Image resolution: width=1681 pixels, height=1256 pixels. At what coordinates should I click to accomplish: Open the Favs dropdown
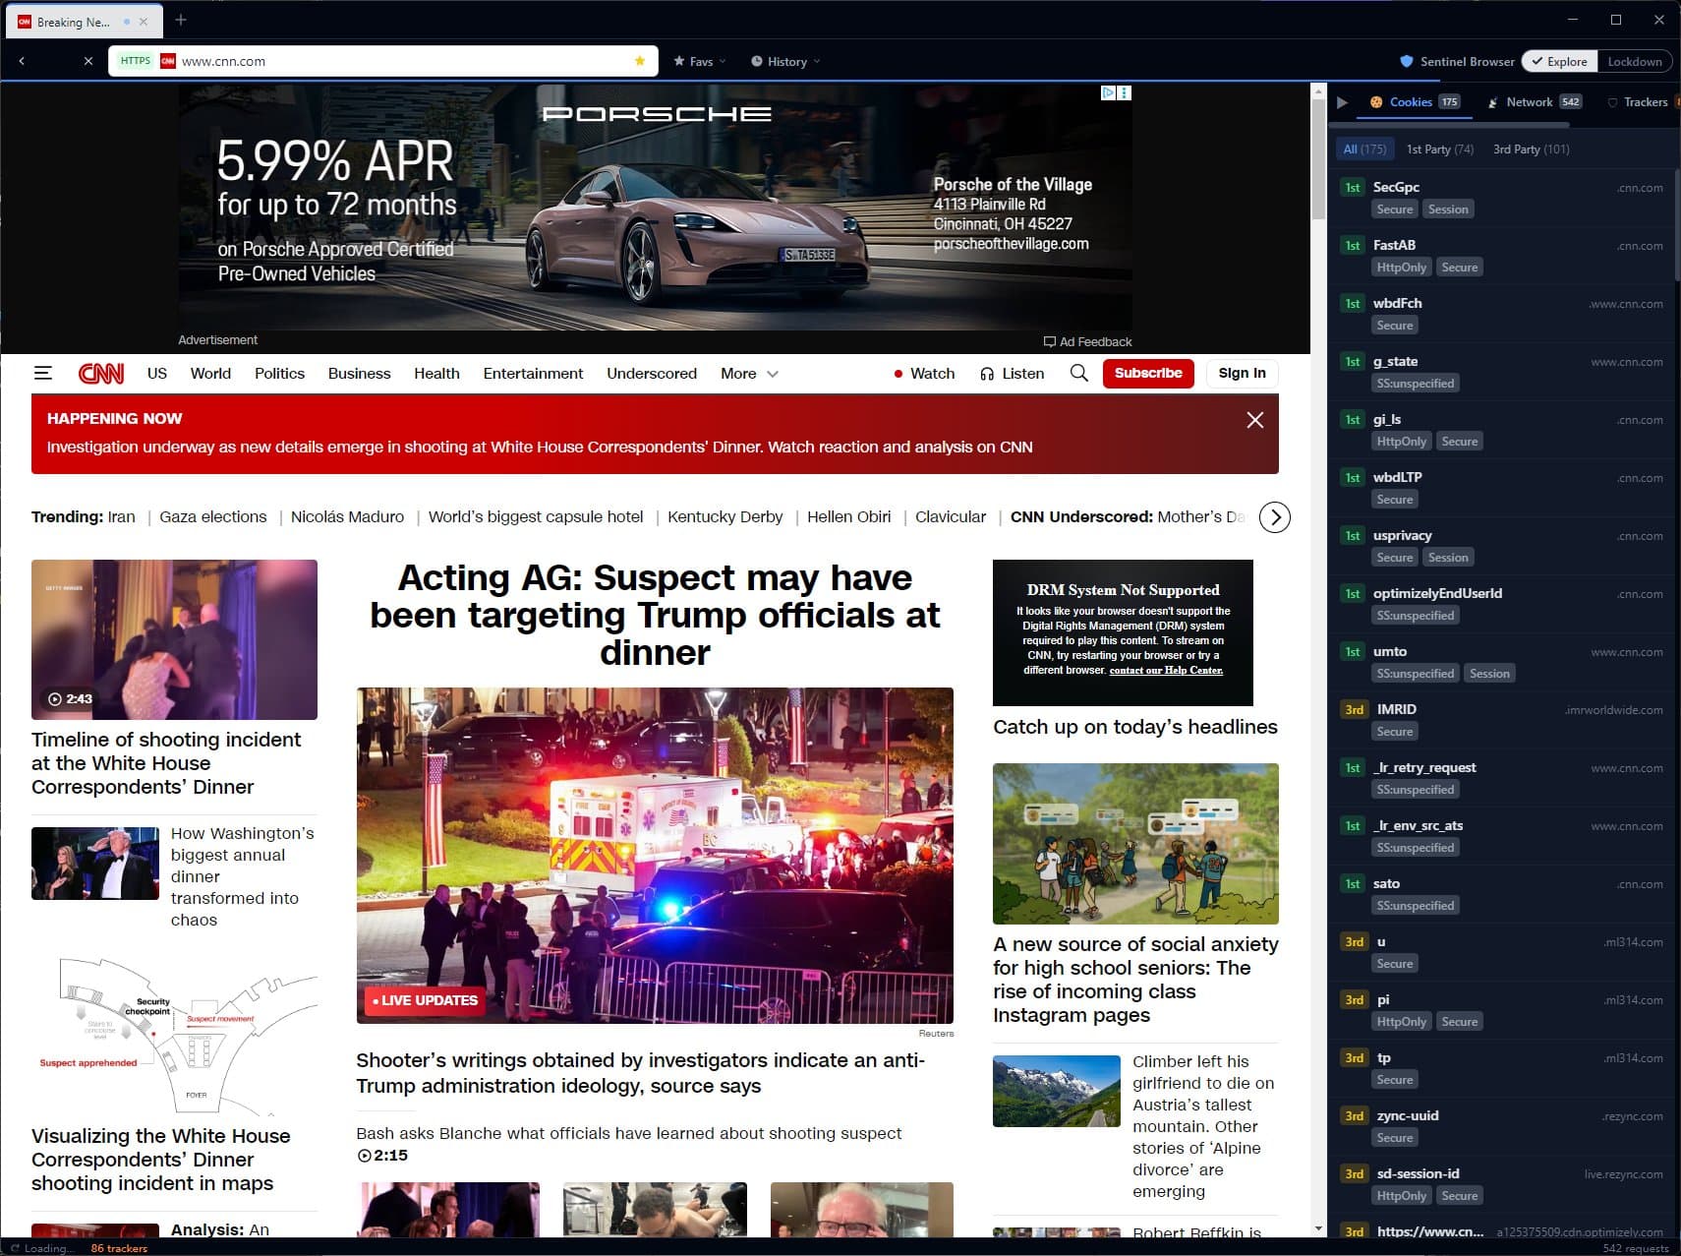click(x=700, y=61)
